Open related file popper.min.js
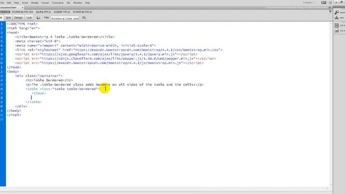This screenshot has height=194, width=345. click(x=62, y=12)
